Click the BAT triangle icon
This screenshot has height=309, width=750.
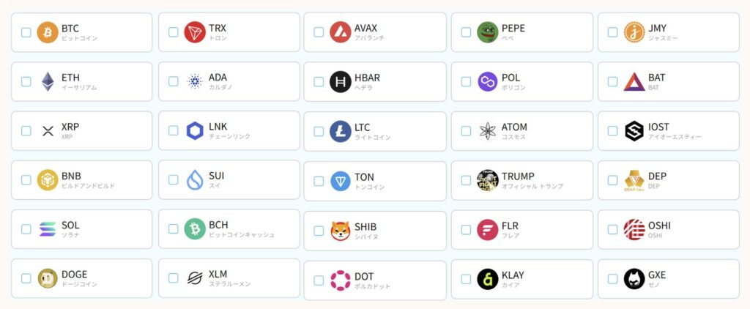[634, 82]
